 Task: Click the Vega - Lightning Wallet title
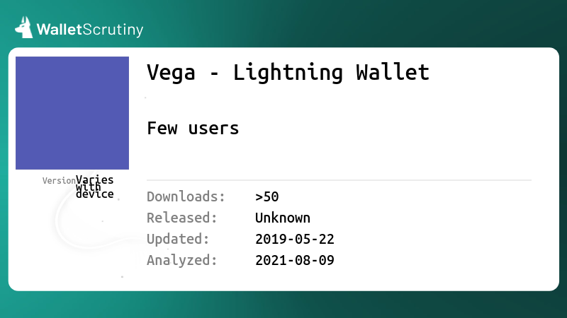288,72
